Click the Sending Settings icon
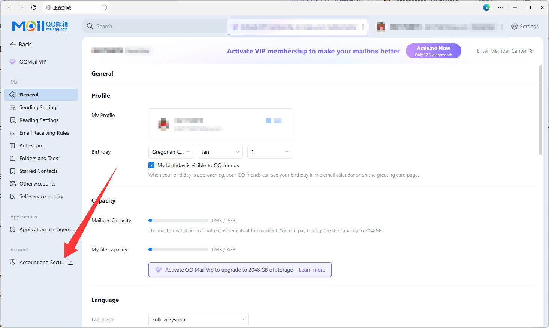 (13, 107)
